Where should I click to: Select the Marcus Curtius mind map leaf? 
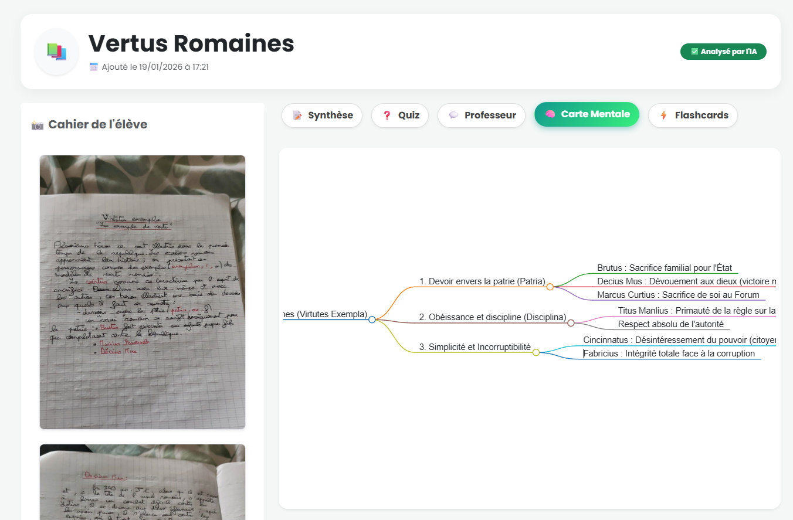(x=677, y=295)
